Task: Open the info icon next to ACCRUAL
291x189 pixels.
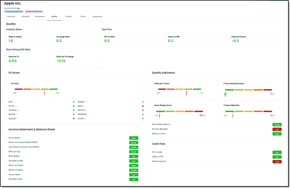Action: [x=18, y=110]
